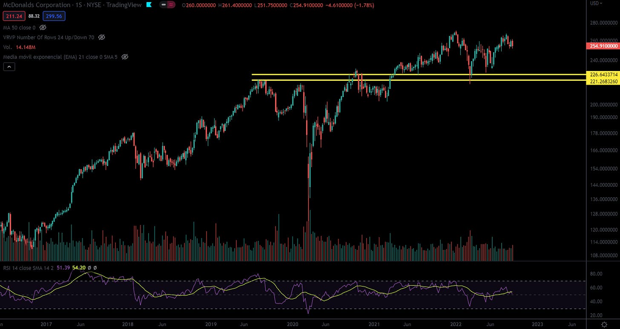Click the Media móvil exponencial legend label
This screenshot has width=620, height=329.
click(61, 57)
